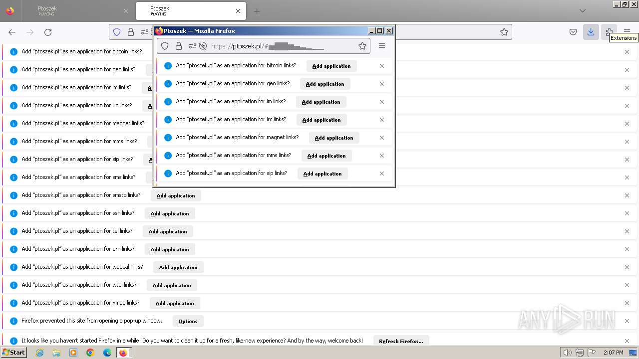Click padlock icon in popup window
Viewport: 639px width, 359px height.
[x=179, y=46]
